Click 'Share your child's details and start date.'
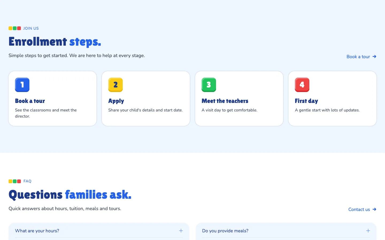385x240 pixels. (x=145, y=110)
